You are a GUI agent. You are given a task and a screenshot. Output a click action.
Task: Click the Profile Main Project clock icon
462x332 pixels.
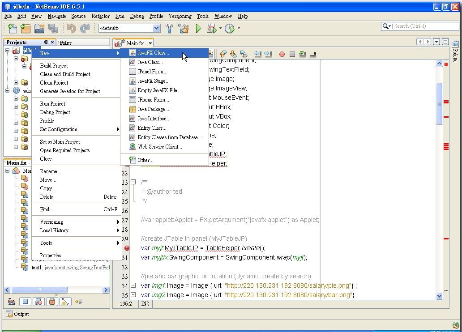(229, 28)
